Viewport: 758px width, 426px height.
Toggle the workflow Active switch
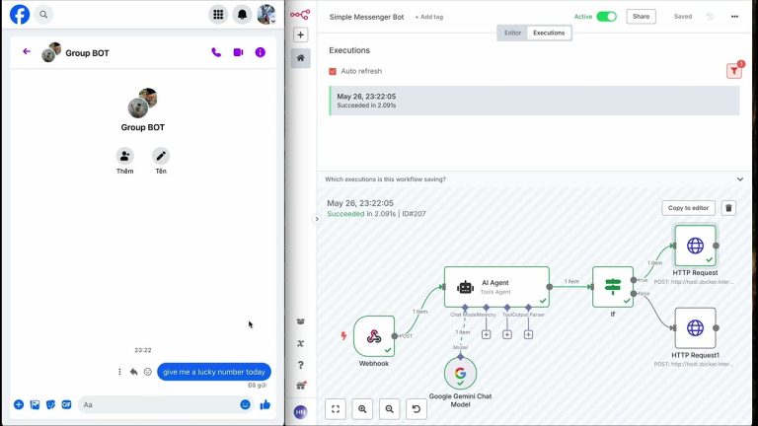point(606,17)
